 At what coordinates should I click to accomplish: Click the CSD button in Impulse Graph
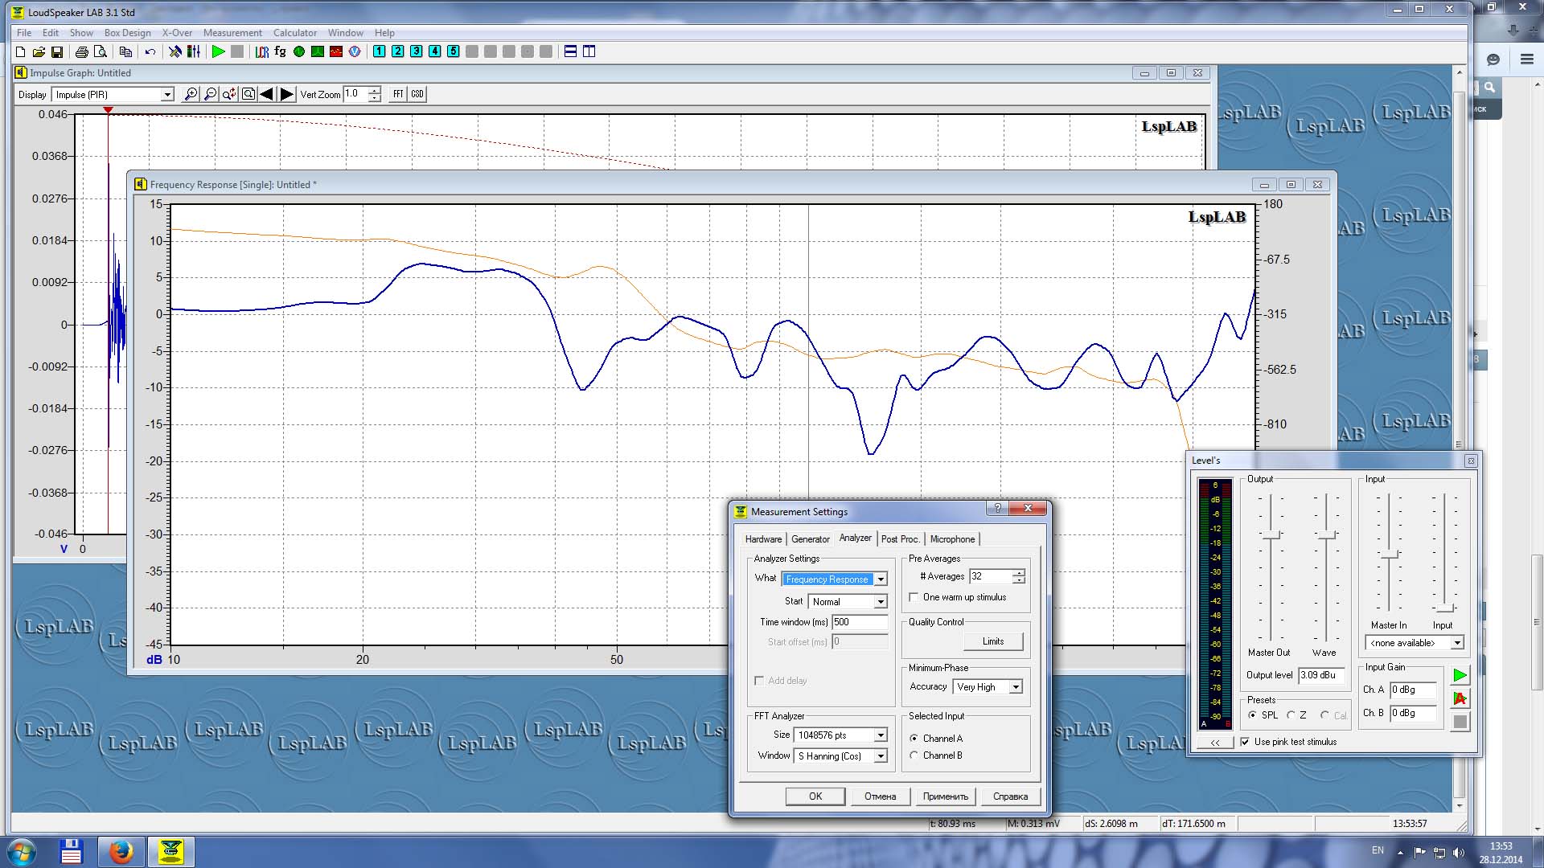(417, 94)
